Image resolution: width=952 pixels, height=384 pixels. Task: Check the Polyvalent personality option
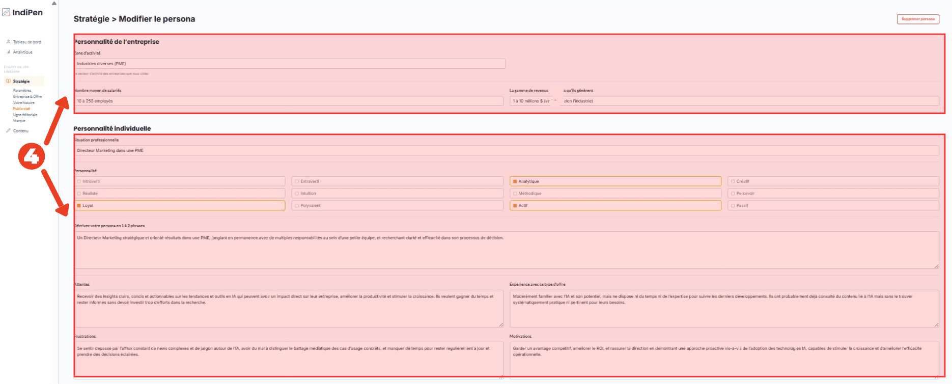click(297, 206)
